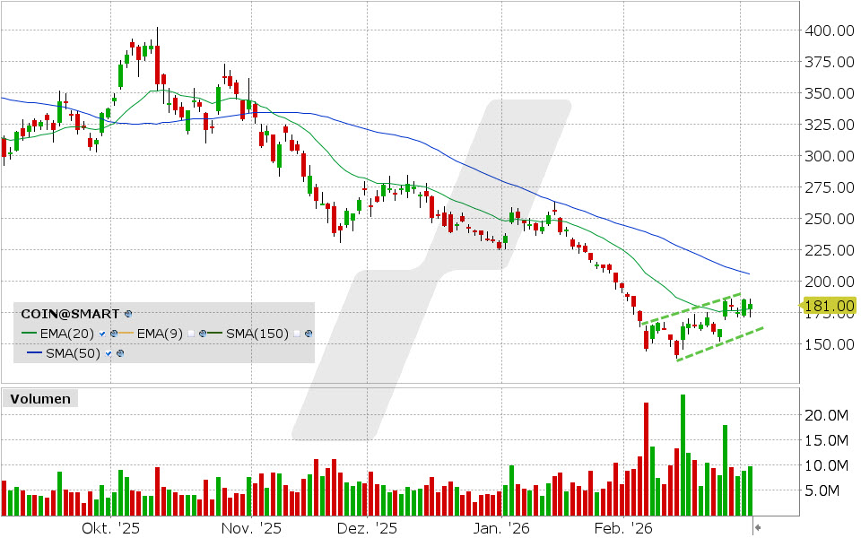Click the yellow 181.00 current price tag
Image resolution: width=861 pixels, height=538 pixels.
point(828,306)
